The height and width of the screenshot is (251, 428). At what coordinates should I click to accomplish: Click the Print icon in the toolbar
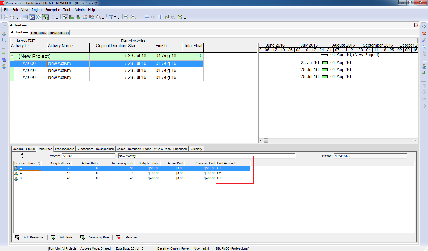point(5,17)
